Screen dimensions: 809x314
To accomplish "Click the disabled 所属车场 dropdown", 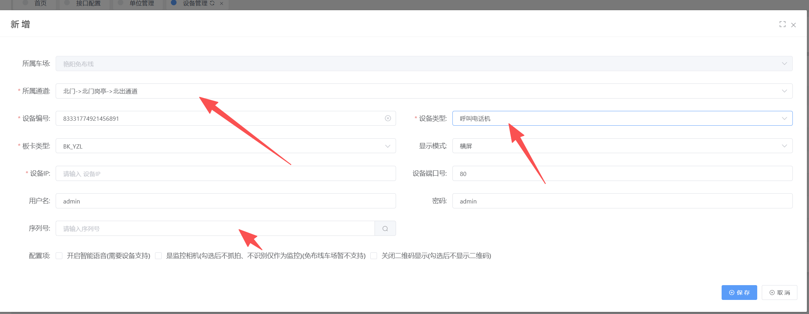I will 424,63.
